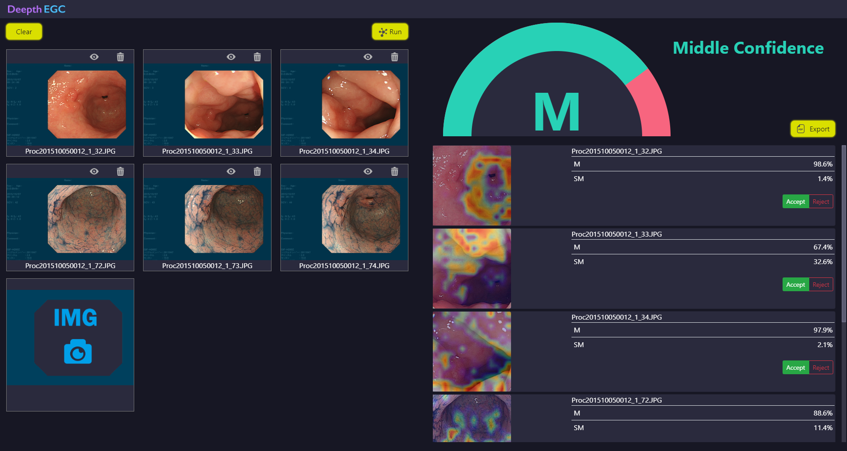The height and width of the screenshot is (451, 847).
Task: Run the analysis
Action: coord(390,32)
